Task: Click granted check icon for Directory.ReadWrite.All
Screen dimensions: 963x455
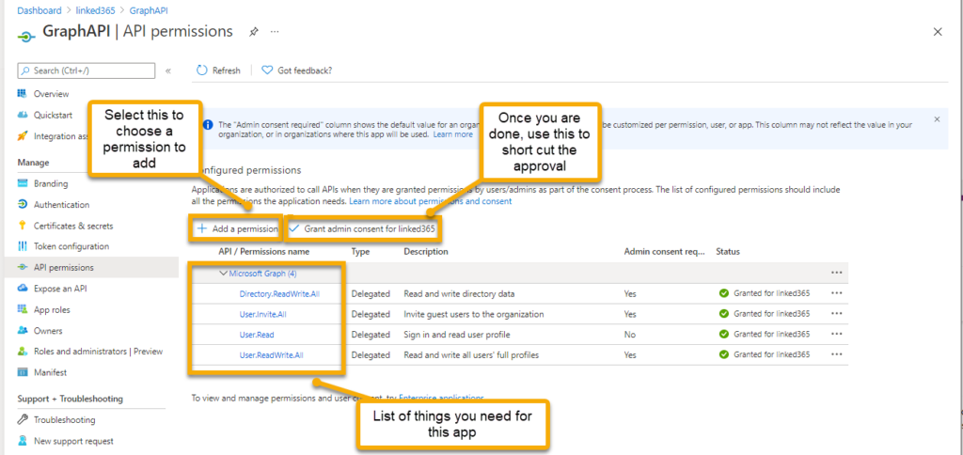Action: 724,293
